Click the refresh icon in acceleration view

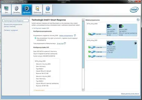pos(138,20)
